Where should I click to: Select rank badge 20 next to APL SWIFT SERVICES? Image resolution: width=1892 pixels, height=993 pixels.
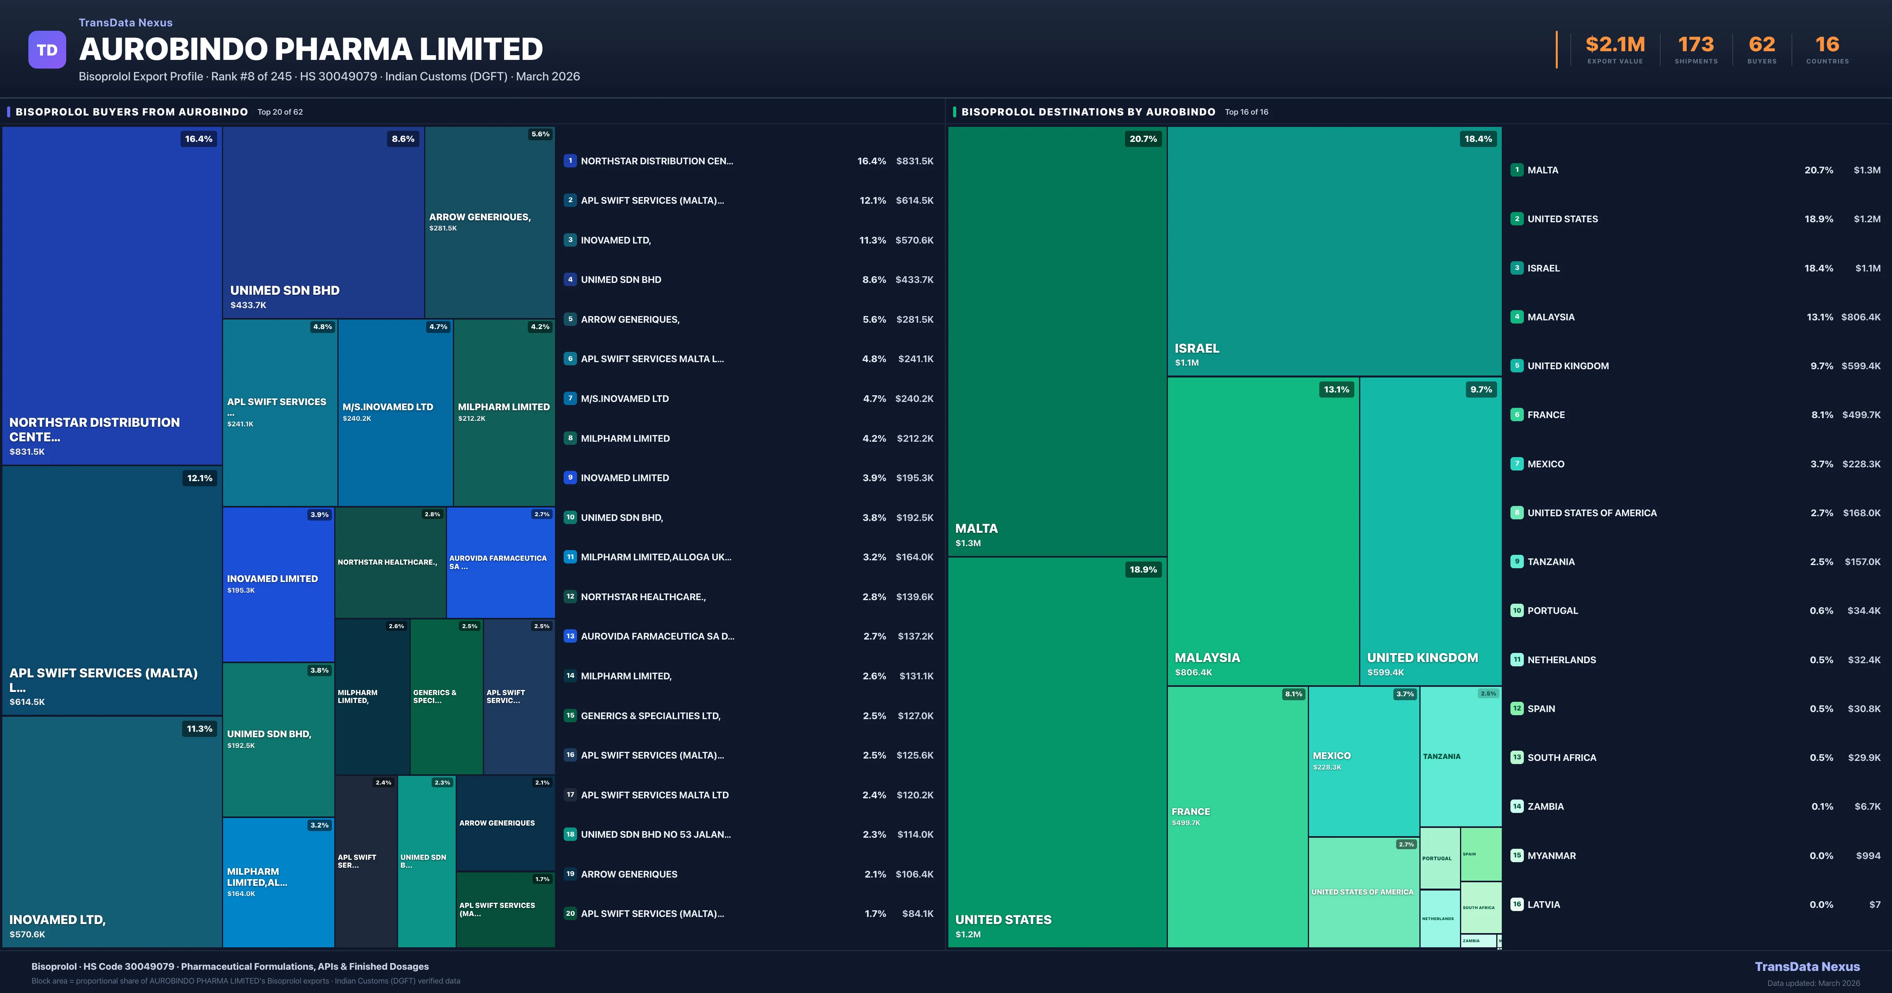(571, 914)
